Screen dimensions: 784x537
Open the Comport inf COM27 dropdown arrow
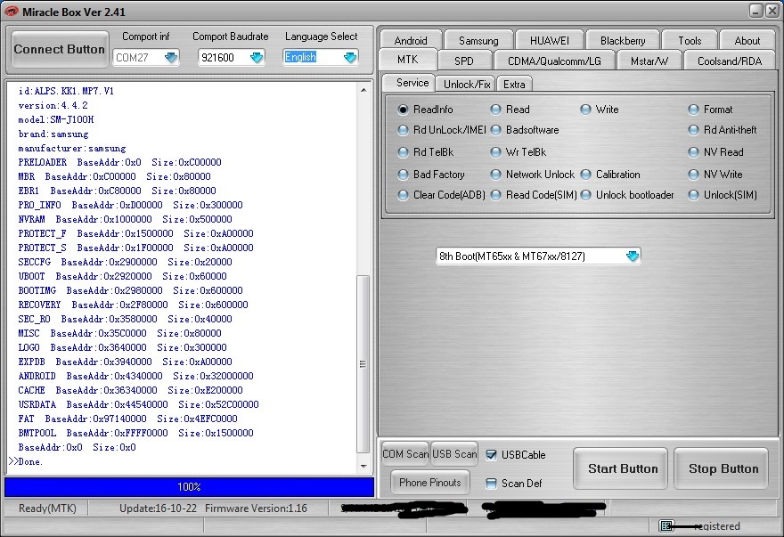click(171, 58)
